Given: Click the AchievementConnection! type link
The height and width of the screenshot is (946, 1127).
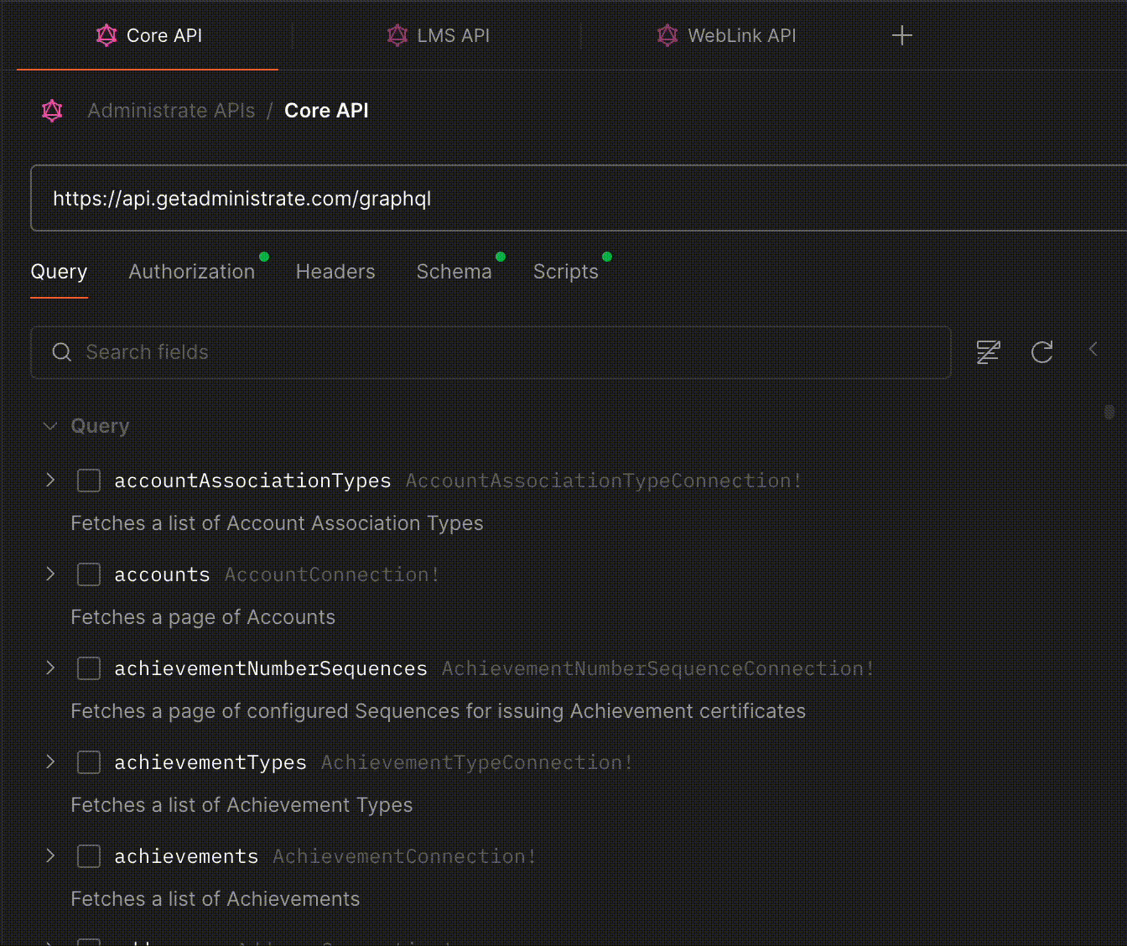Looking at the screenshot, I should [x=404, y=856].
